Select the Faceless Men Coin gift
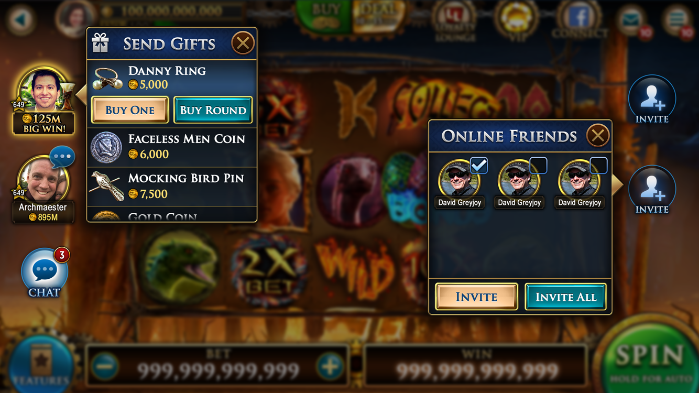 pos(172,147)
